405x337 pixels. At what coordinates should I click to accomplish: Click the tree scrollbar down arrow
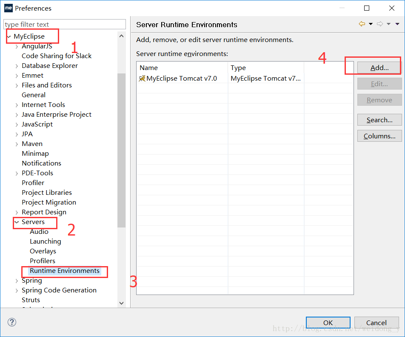(121, 303)
